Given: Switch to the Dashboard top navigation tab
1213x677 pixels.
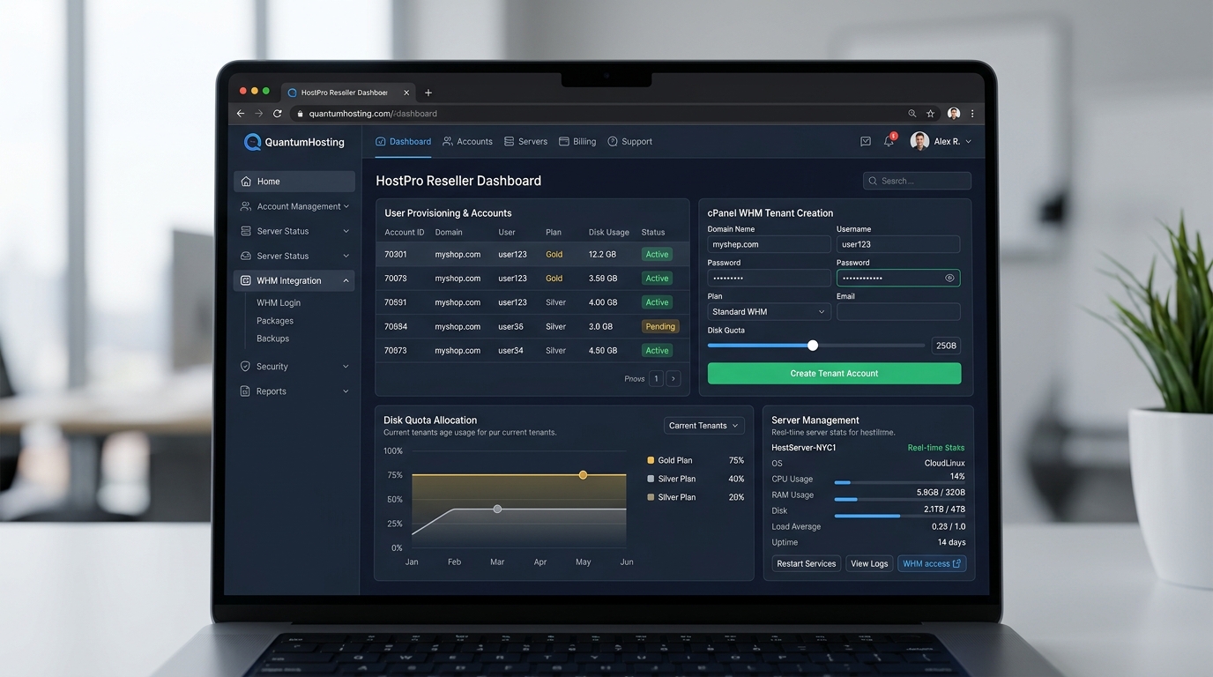Looking at the screenshot, I should [403, 141].
